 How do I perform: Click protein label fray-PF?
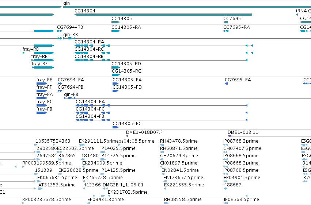coord(44,87)
